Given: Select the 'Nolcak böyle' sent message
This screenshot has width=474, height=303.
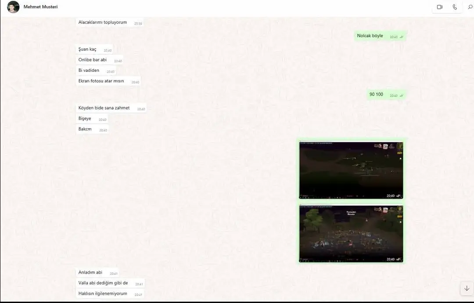Looking at the screenshot, I should (x=380, y=36).
